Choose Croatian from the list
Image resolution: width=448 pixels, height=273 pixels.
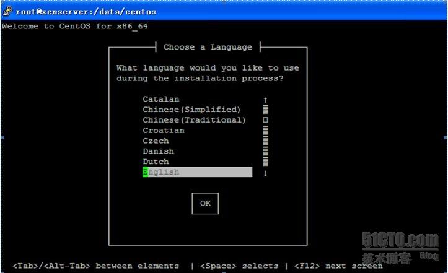164,131
